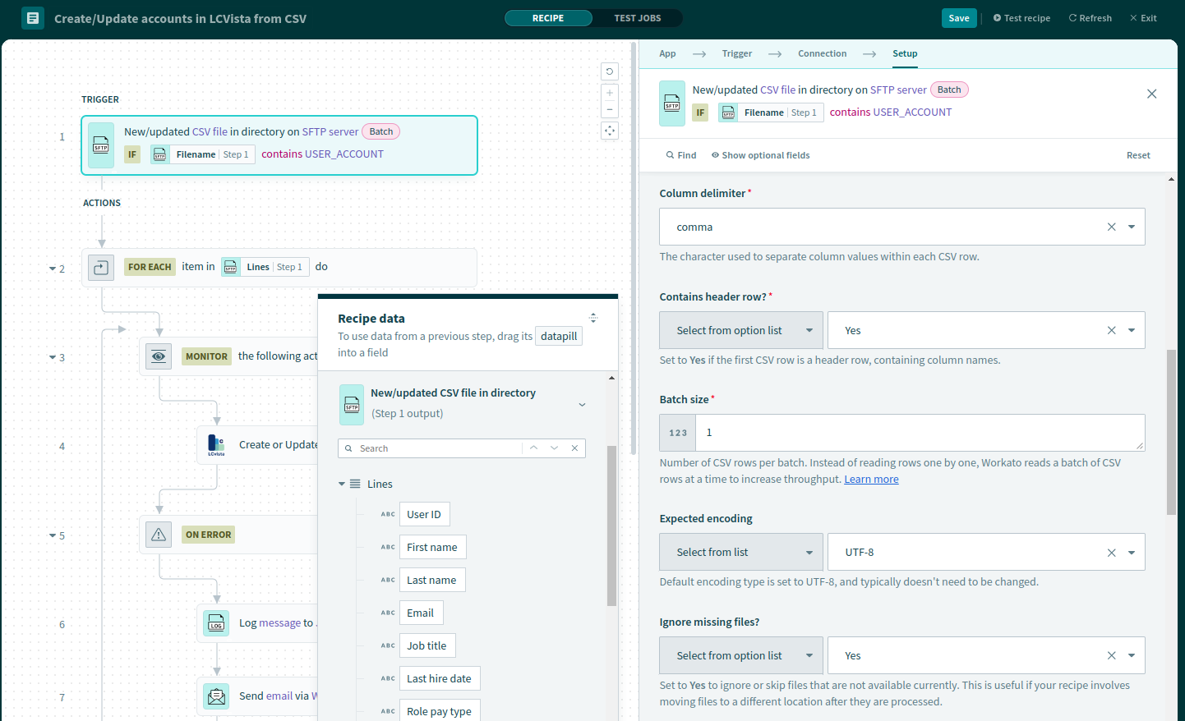Open the Expected encoding UTF-8 dropdown
The width and height of the screenshot is (1185, 721).
(x=1132, y=553)
